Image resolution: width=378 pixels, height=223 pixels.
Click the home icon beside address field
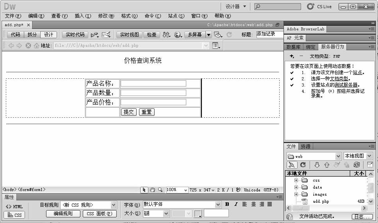coord(36,46)
